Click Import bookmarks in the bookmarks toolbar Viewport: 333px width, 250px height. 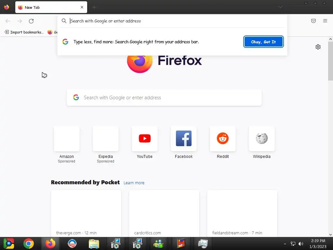[24, 32]
